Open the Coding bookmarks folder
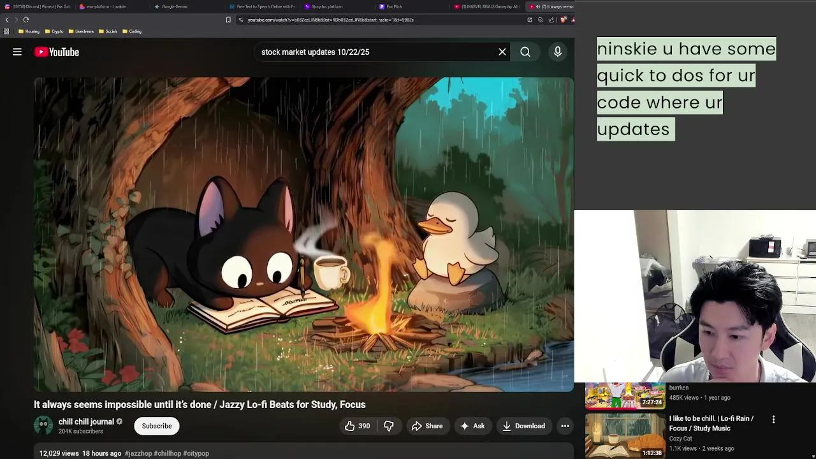The width and height of the screenshot is (816, 459). (x=132, y=31)
